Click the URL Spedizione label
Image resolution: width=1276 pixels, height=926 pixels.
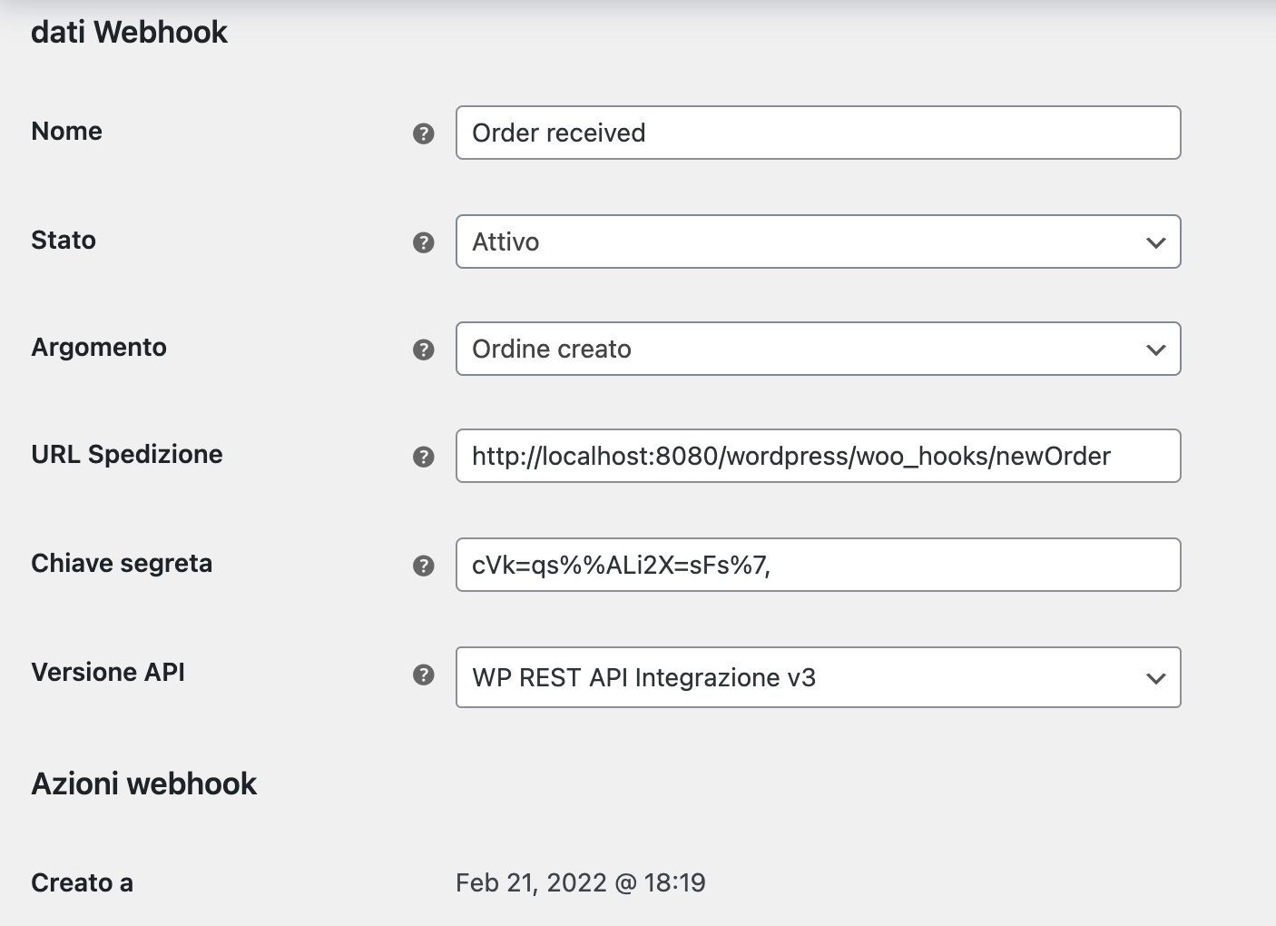(x=127, y=455)
